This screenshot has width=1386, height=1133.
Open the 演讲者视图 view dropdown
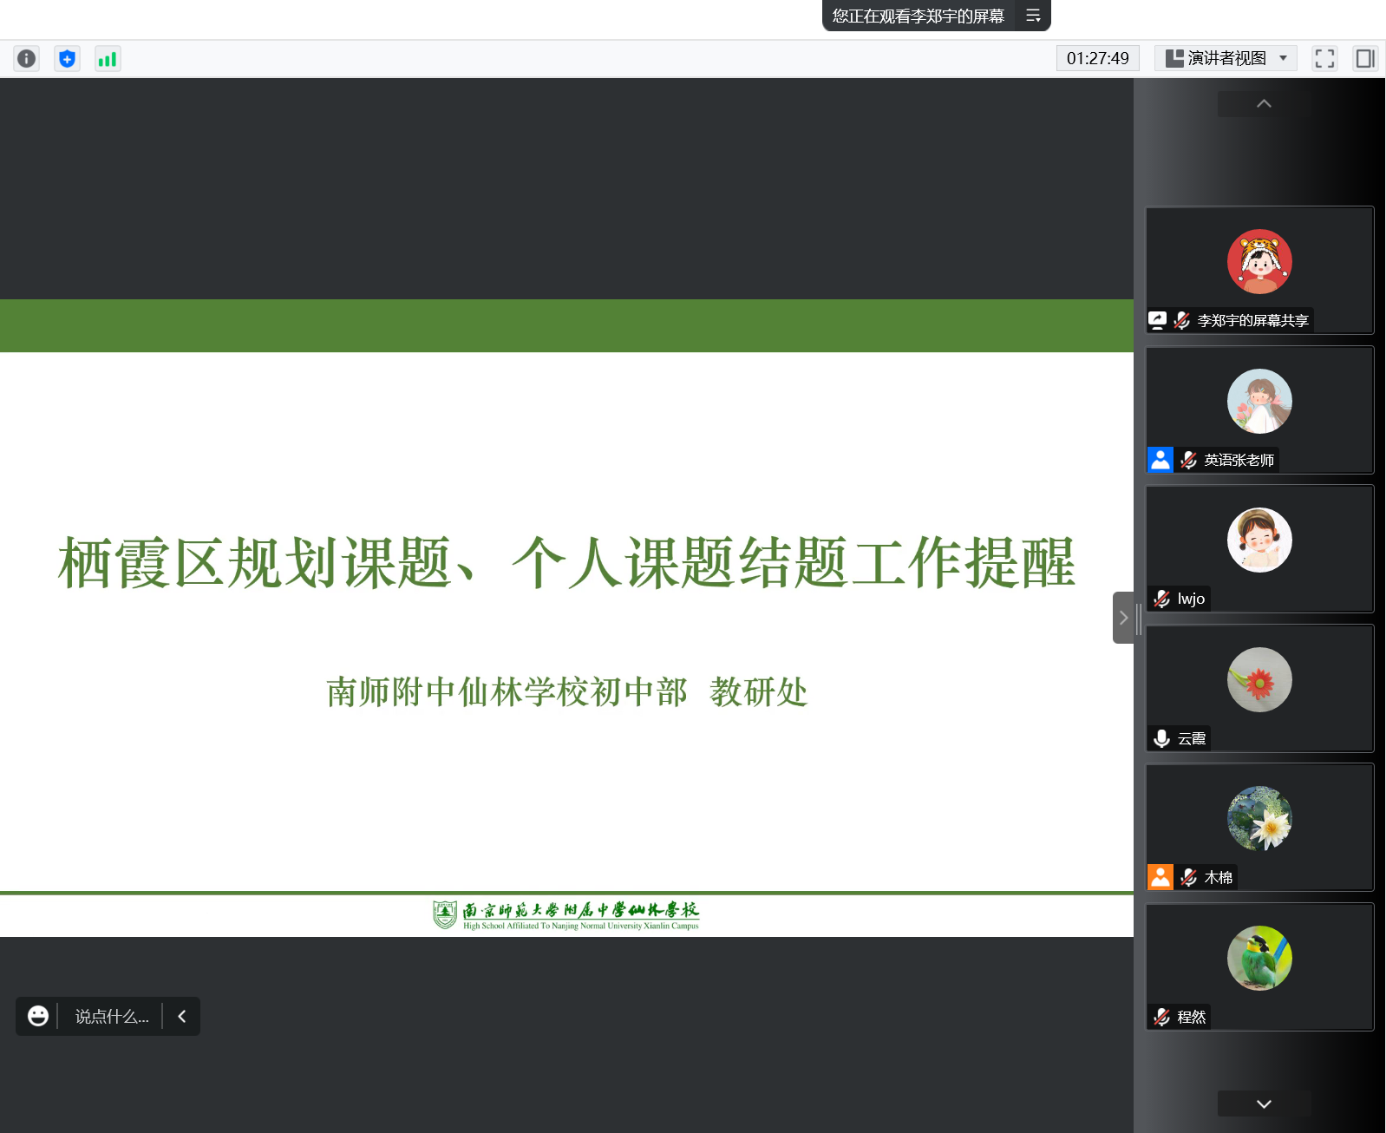pyautogui.click(x=1226, y=58)
